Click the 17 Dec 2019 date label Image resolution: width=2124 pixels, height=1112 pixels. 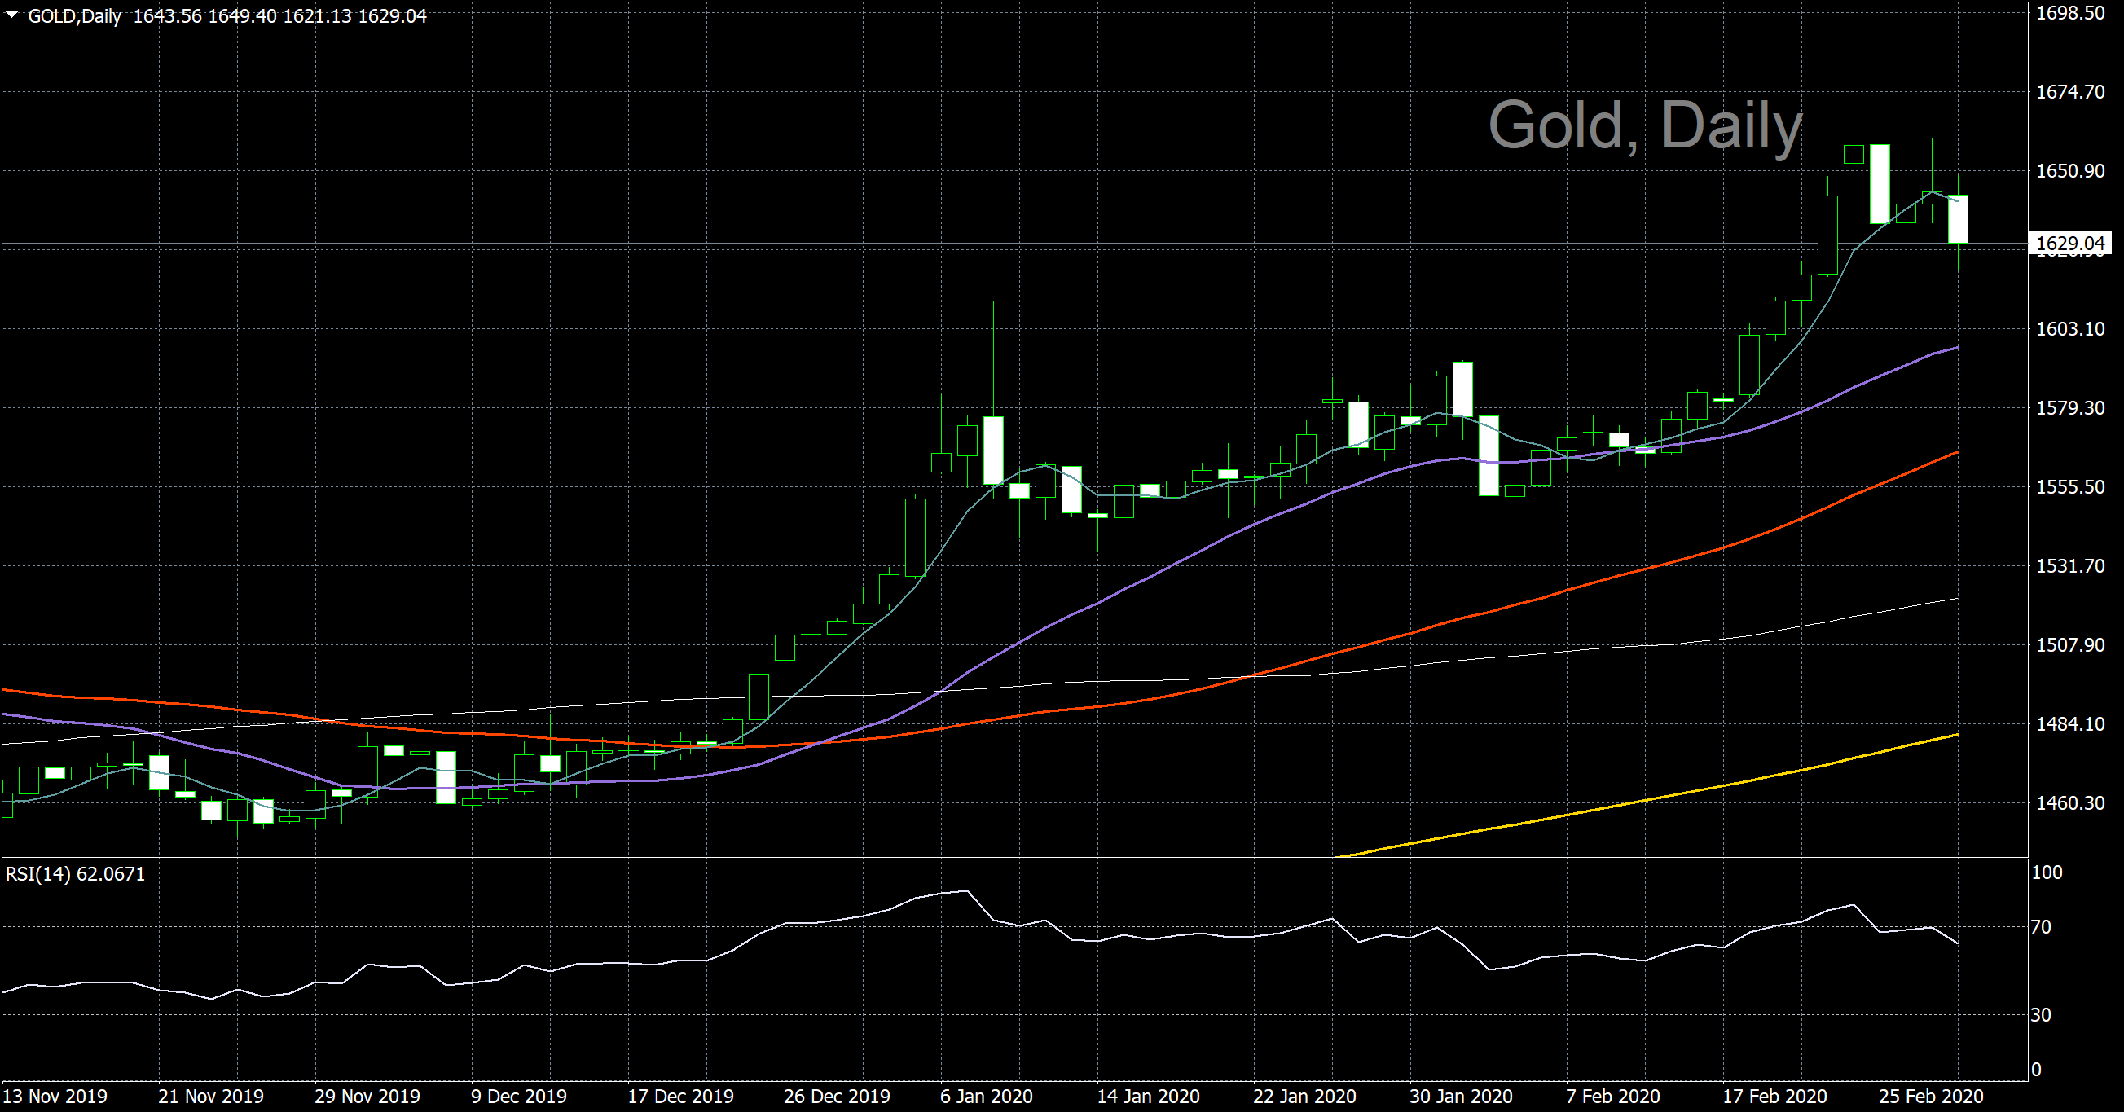click(x=680, y=1097)
